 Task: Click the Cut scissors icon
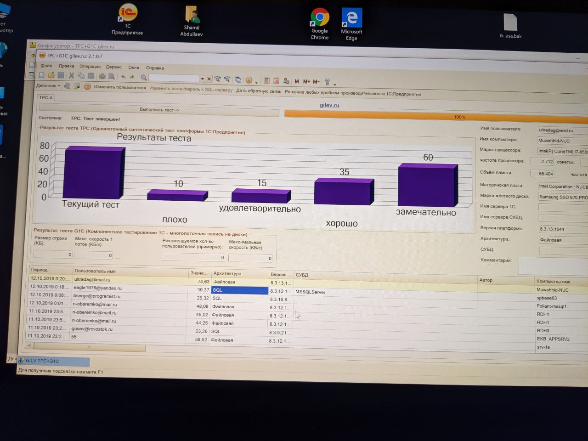[x=72, y=76]
